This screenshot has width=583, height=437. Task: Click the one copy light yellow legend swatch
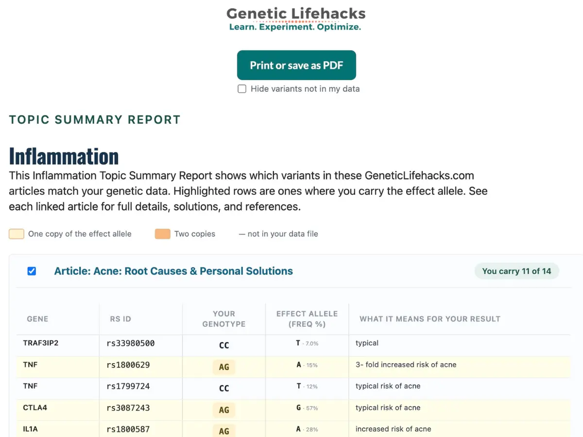(17, 234)
